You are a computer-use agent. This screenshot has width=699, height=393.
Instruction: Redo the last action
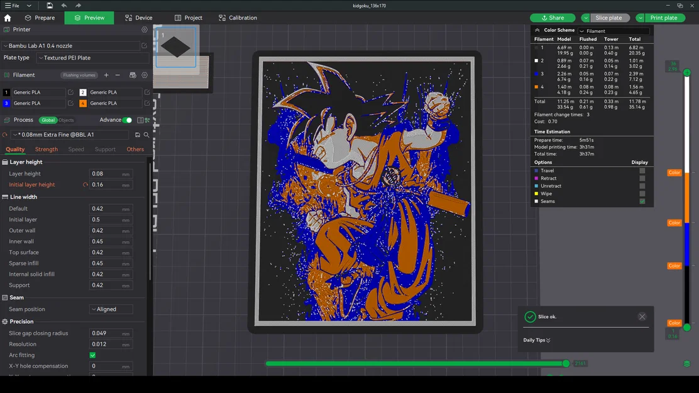pos(78,6)
